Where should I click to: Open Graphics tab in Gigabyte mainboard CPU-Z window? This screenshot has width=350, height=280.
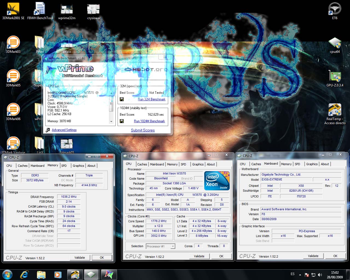(x=312, y=164)
